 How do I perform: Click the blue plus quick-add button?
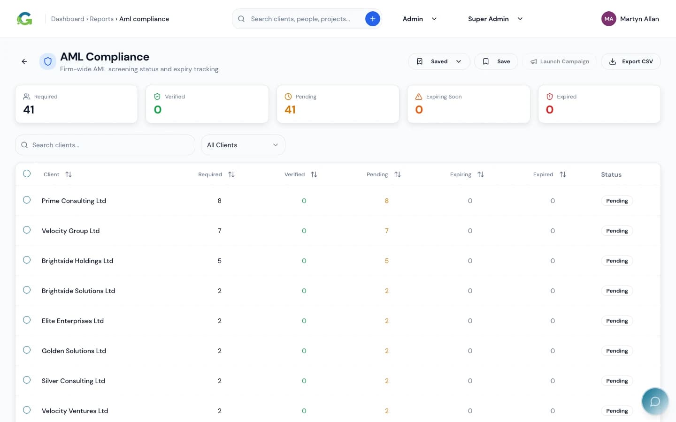coord(372,19)
